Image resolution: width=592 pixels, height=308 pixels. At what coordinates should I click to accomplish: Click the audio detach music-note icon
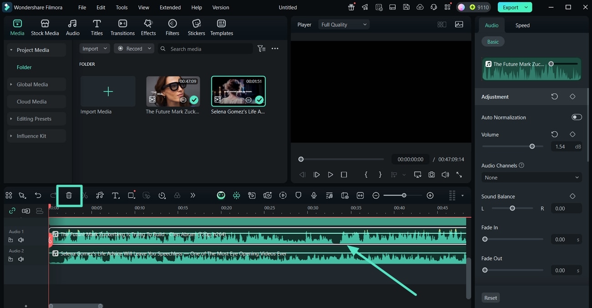pyautogui.click(x=100, y=195)
